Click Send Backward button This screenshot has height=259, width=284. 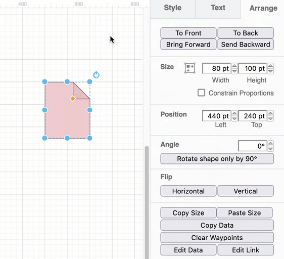246,44
